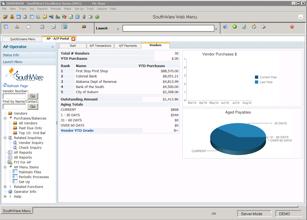Click the chain link icon in second toolbar

click(x=17, y=27)
